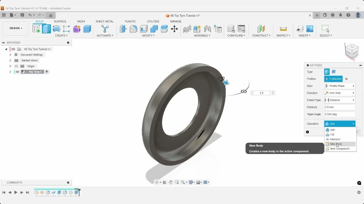Open the Notifications bell icon

341,15
